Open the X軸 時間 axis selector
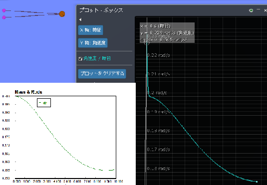Image resolution: width=267 pixels, height=185 pixels. (x=91, y=30)
